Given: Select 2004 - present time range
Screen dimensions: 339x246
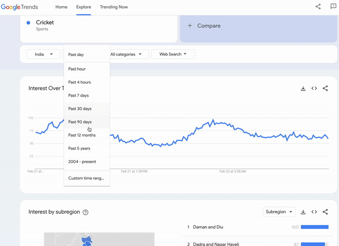Looking at the screenshot, I should (86, 162).
